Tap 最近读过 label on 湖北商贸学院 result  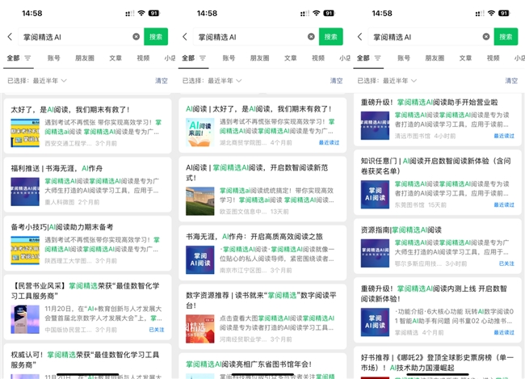(329, 143)
